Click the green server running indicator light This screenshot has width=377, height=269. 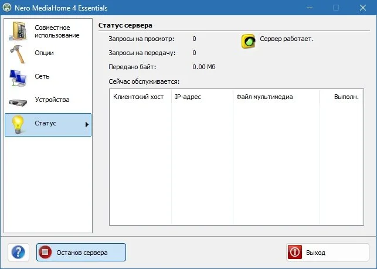pyautogui.click(x=248, y=42)
